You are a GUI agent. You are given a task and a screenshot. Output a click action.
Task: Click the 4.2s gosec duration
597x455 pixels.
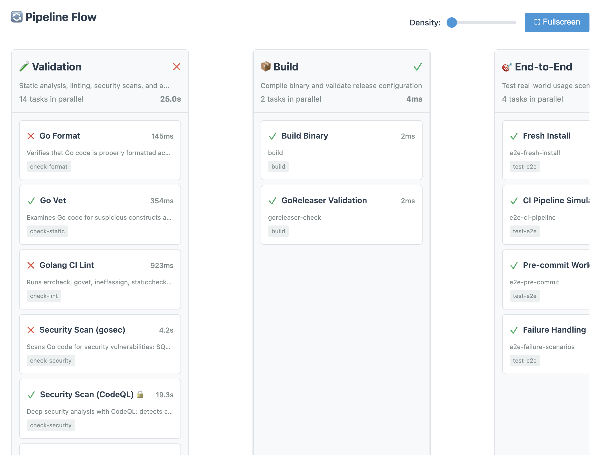(x=166, y=330)
